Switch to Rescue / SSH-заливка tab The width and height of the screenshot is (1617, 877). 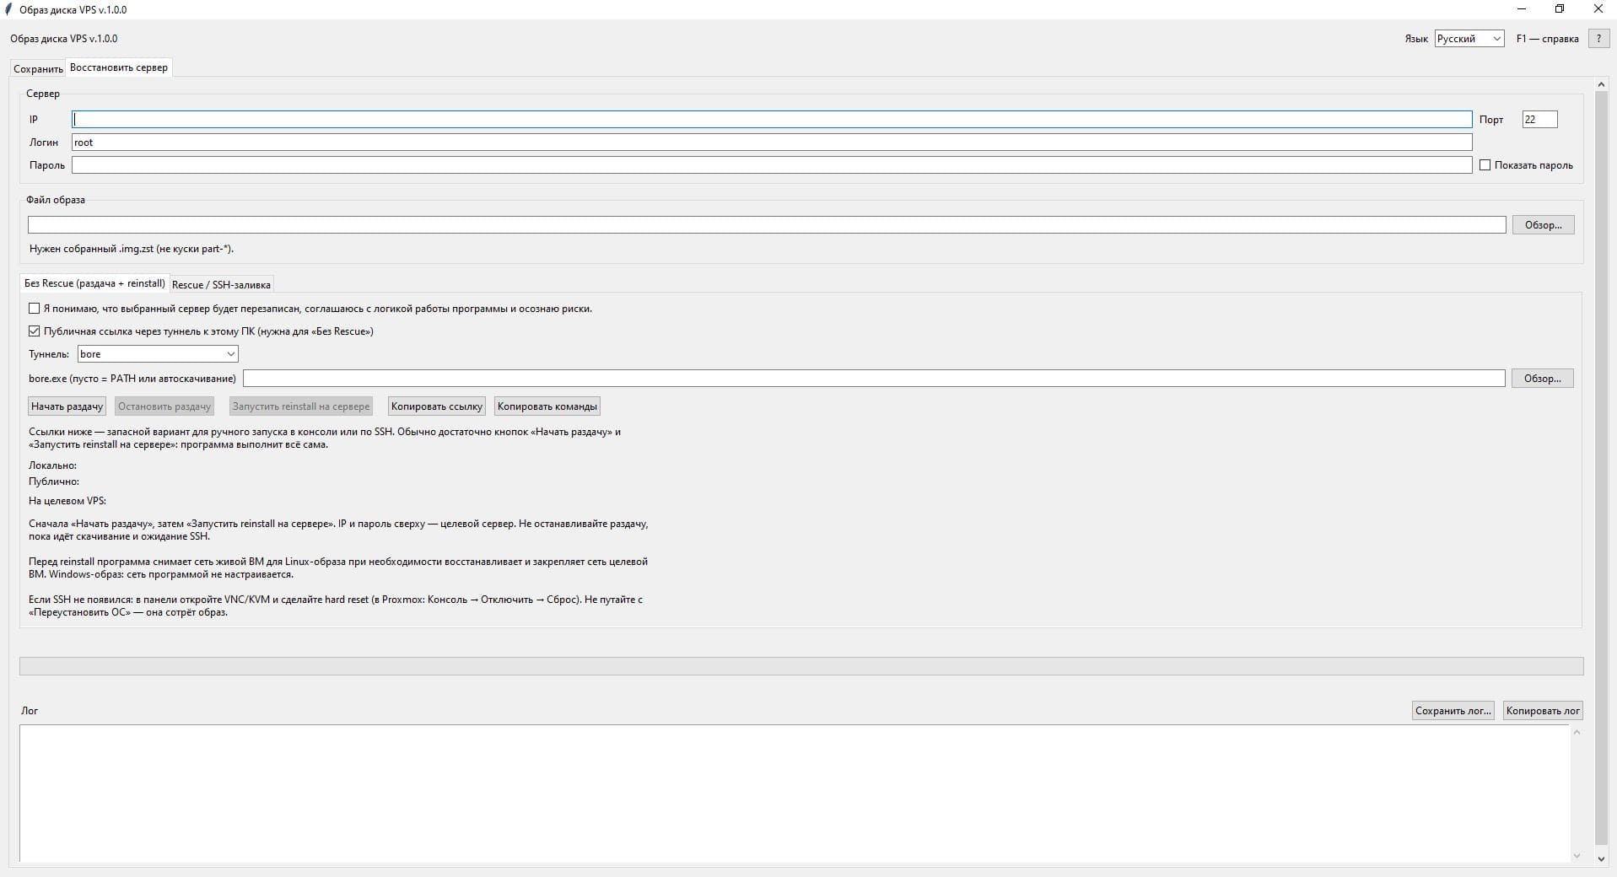tap(221, 285)
